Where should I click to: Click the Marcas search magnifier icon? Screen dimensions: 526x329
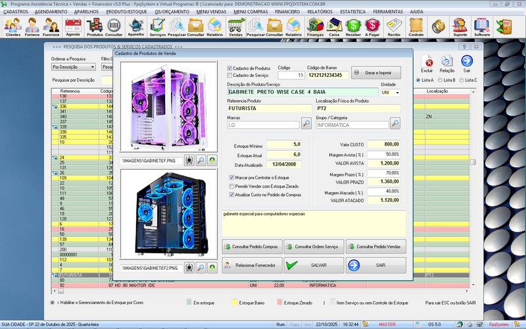[x=306, y=123]
